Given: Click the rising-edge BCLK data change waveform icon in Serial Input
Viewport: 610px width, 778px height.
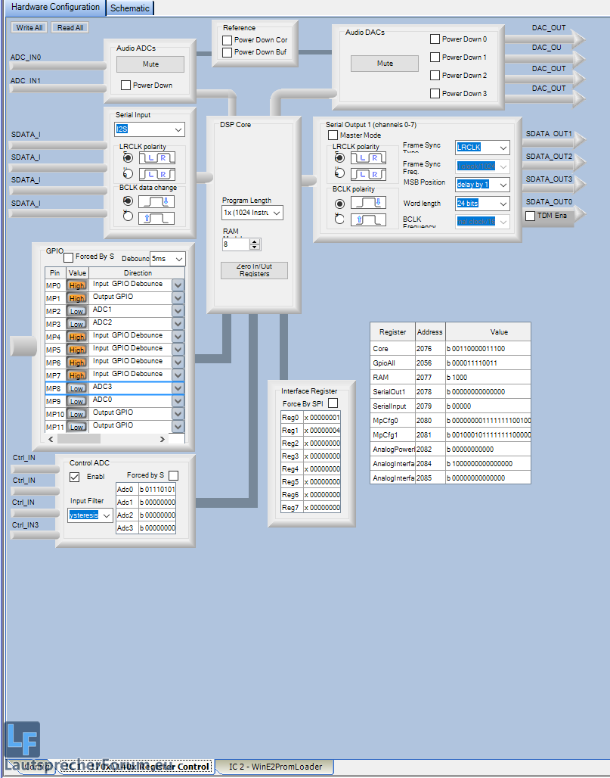Looking at the screenshot, I should click(x=155, y=218).
